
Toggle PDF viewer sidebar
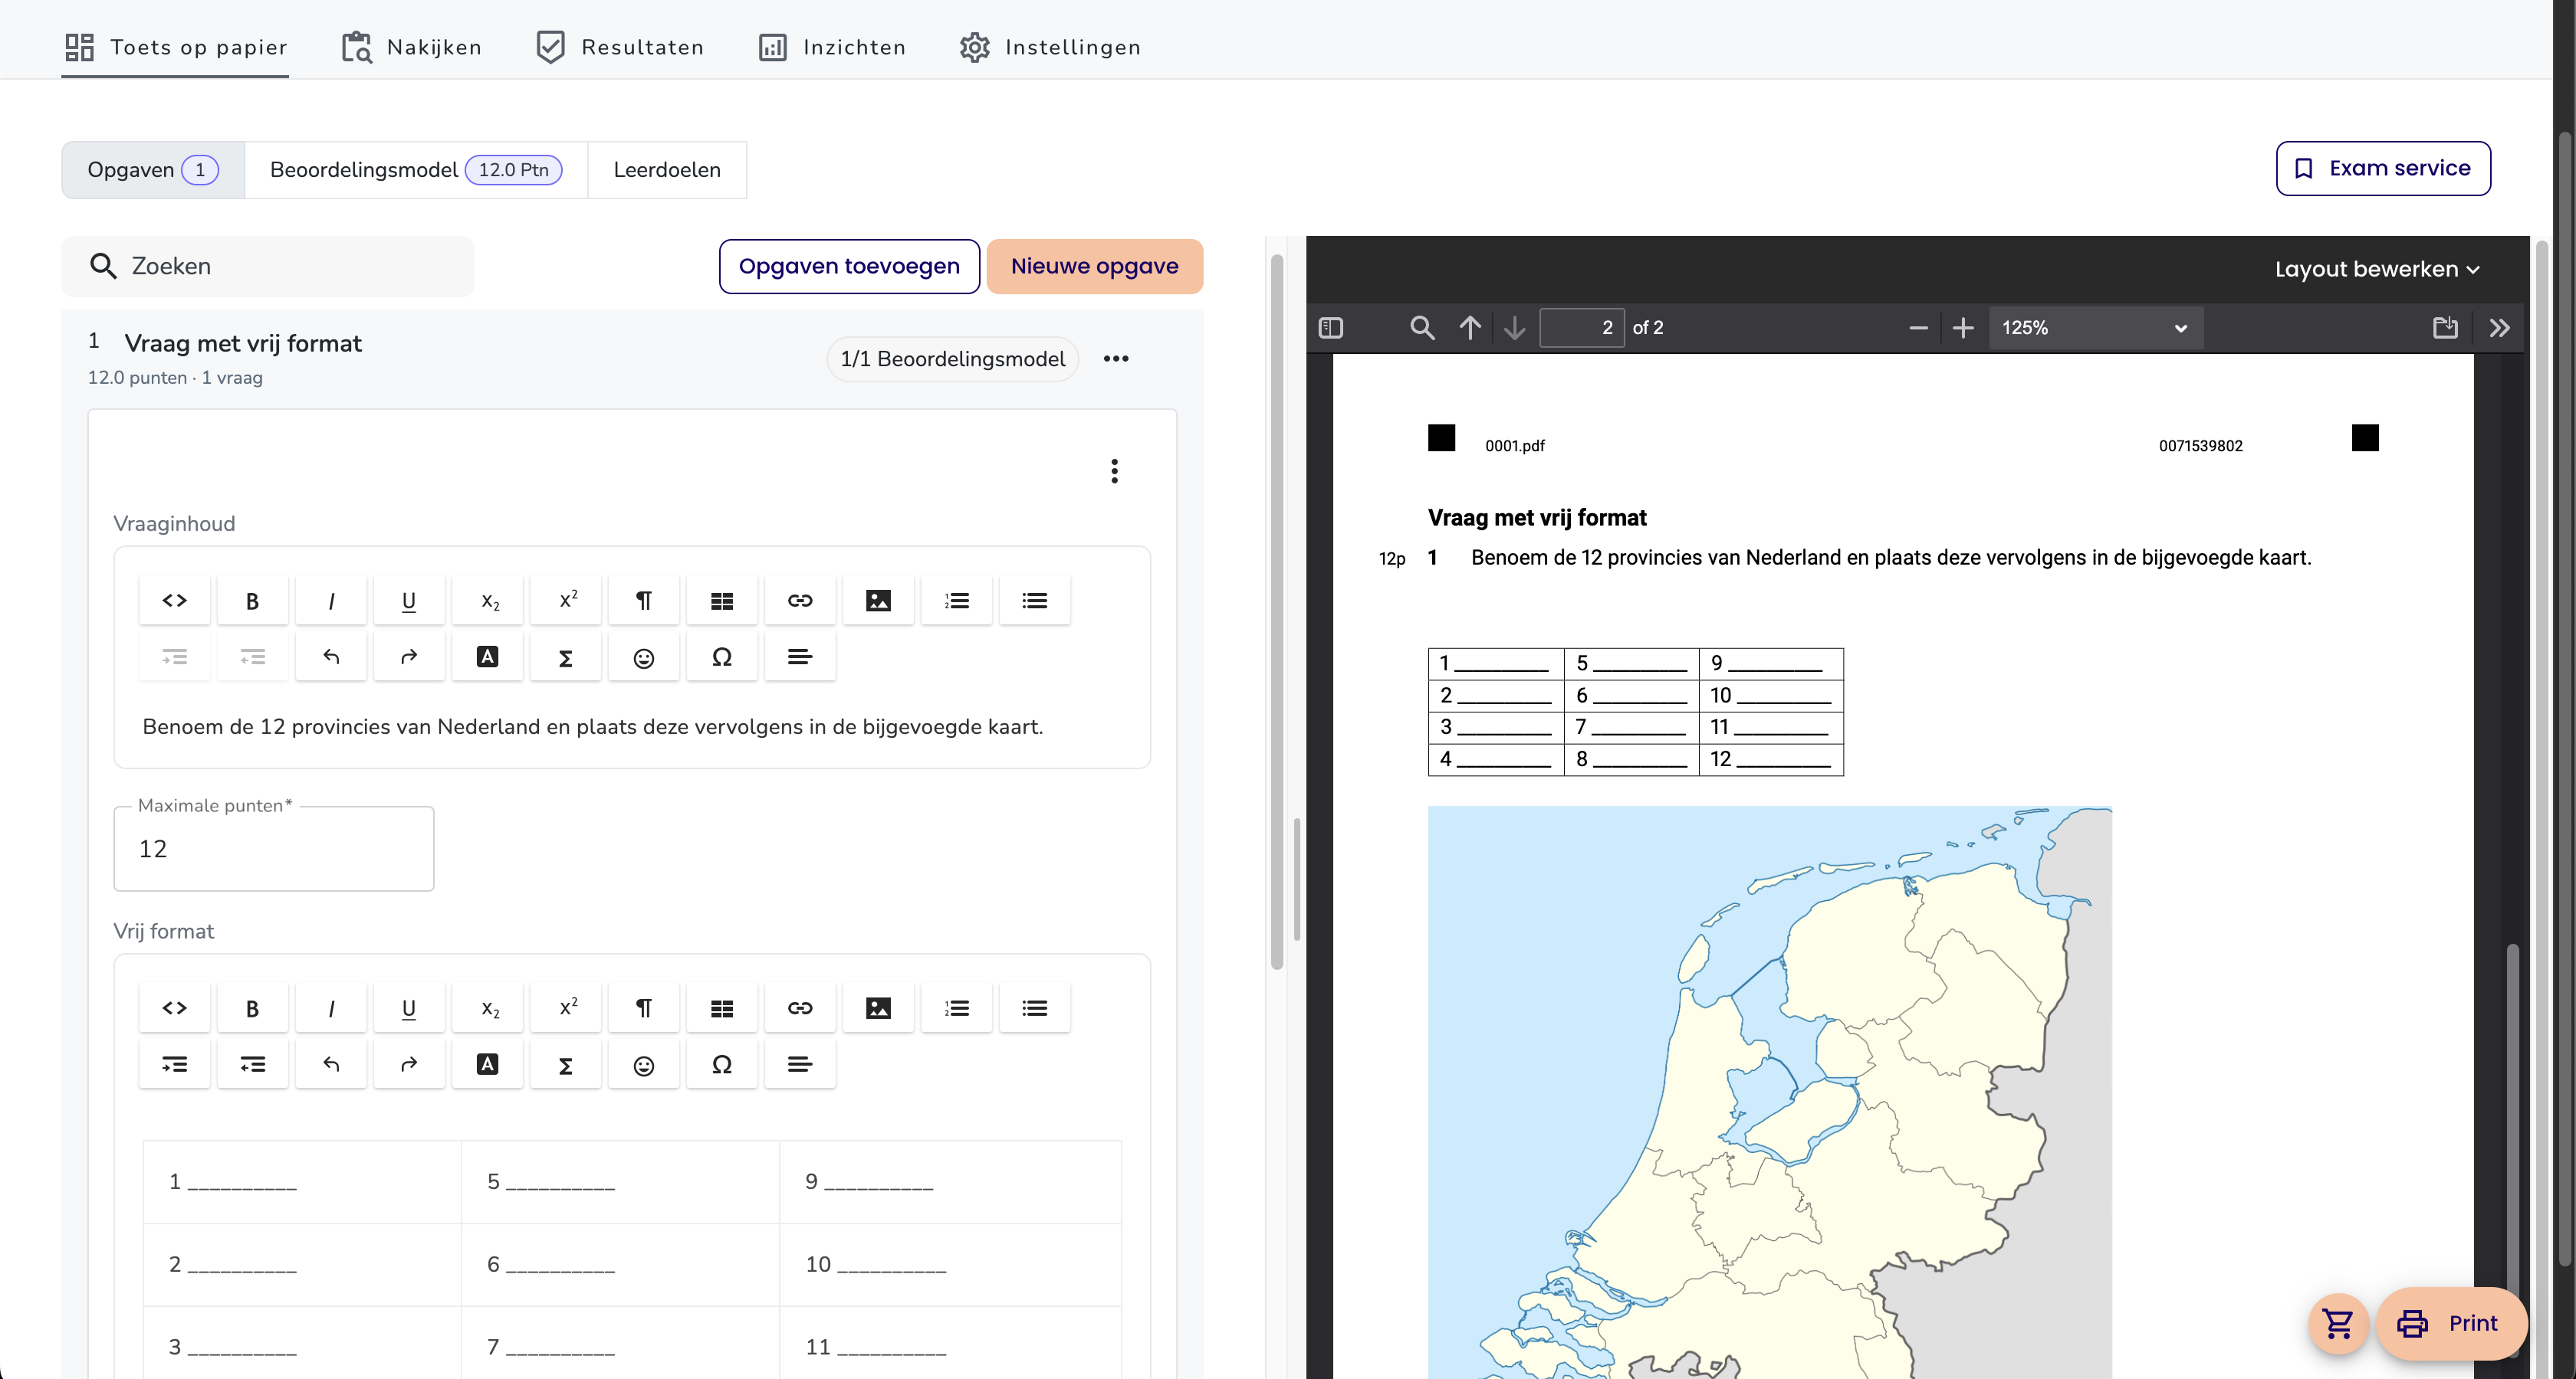point(1331,328)
